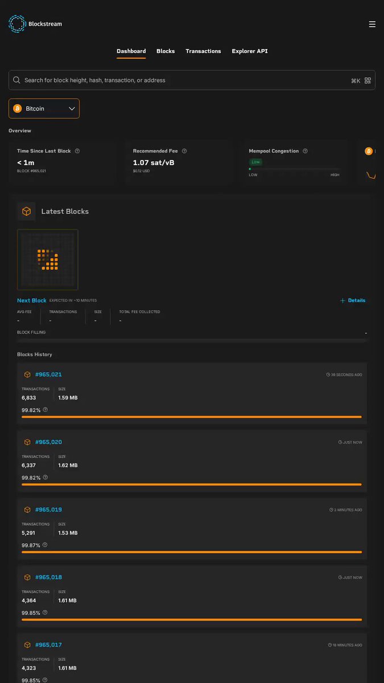Click the cube icon for block #965,017
This screenshot has height=683, width=384.
pyautogui.click(x=27, y=645)
